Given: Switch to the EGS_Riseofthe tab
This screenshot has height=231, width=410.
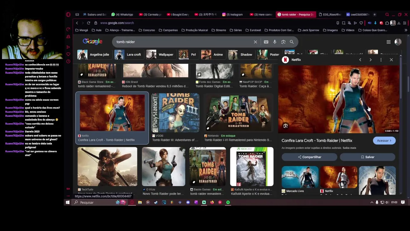Looking at the screenshot, I should [x=330, y=14].
